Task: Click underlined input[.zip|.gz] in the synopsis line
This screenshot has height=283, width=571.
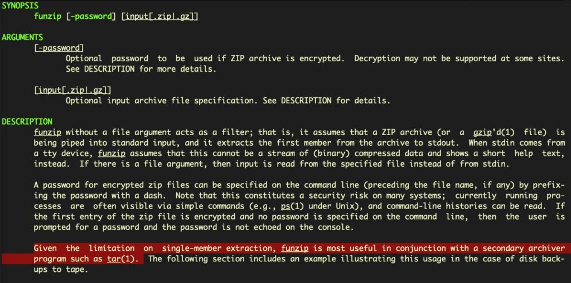Action: (160, 17)
